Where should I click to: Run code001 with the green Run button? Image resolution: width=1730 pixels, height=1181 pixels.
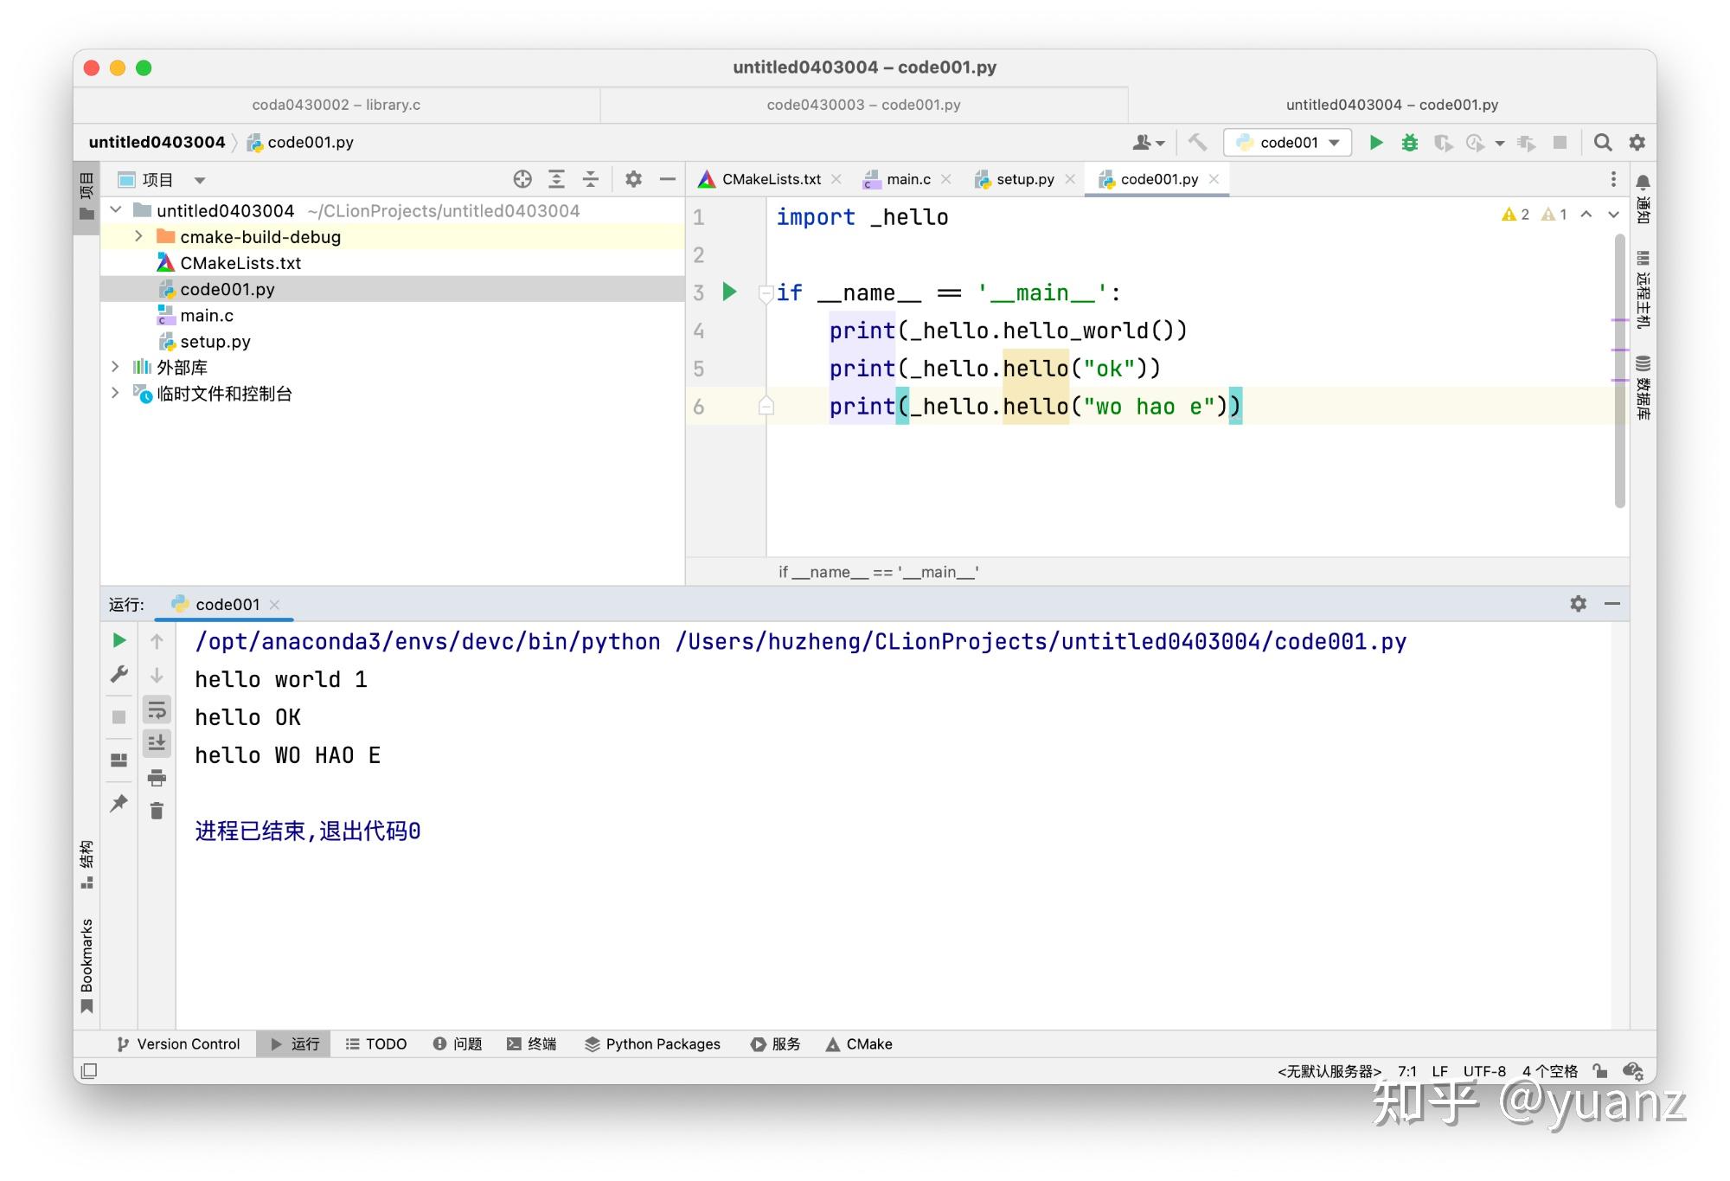1375,143
